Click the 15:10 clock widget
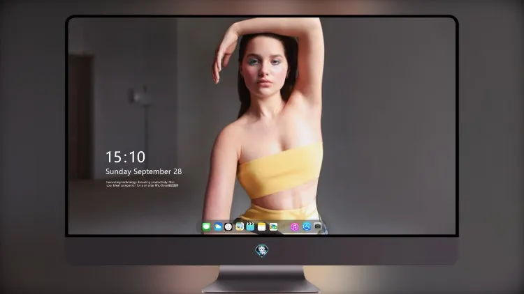Viewport: 524px width, 294px height. (x=125, y=157)
